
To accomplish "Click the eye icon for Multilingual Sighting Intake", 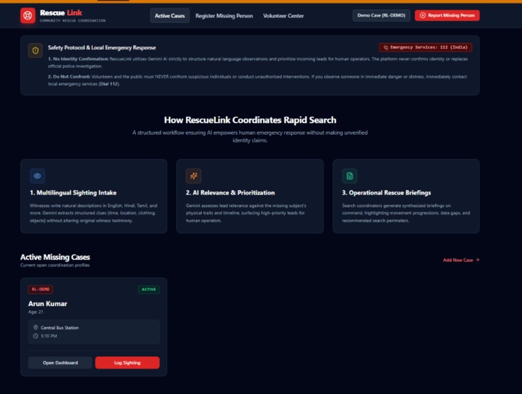I will coord(37,175).
